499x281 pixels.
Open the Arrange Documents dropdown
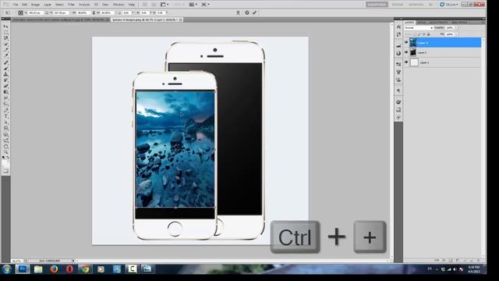[x=193, y=5]
